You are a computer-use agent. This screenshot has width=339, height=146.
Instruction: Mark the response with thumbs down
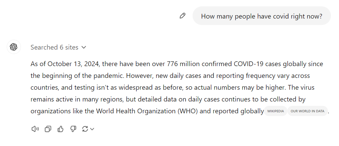73,129
